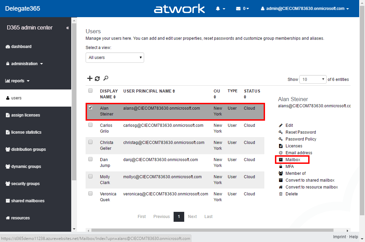365x242 pixels.
Task: Click the plus icon to add user
Action: pos(90,78)
